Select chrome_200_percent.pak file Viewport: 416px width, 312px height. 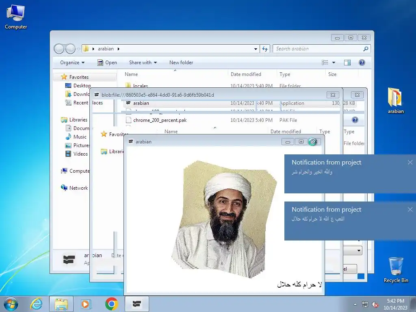point(160,120)
